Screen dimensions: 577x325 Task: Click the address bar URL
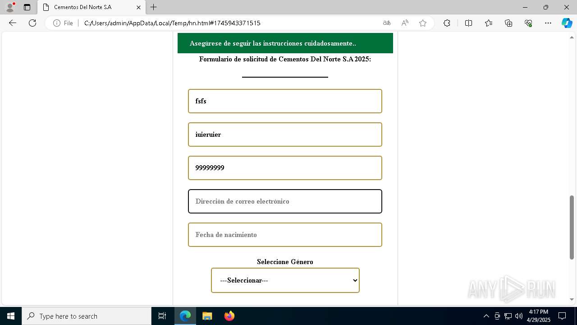coord(172,23)
